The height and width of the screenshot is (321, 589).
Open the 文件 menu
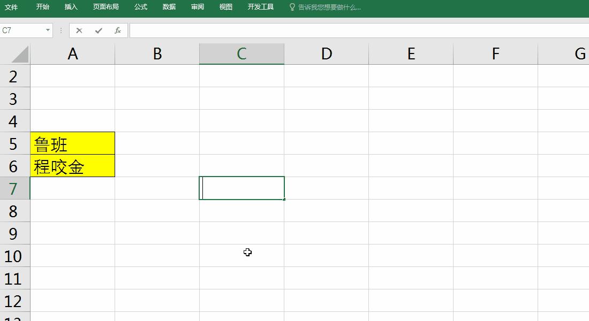tap(12, 7)
